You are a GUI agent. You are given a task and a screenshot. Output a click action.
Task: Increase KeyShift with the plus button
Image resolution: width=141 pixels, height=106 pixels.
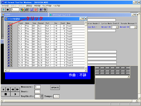[x=42, y=95]
